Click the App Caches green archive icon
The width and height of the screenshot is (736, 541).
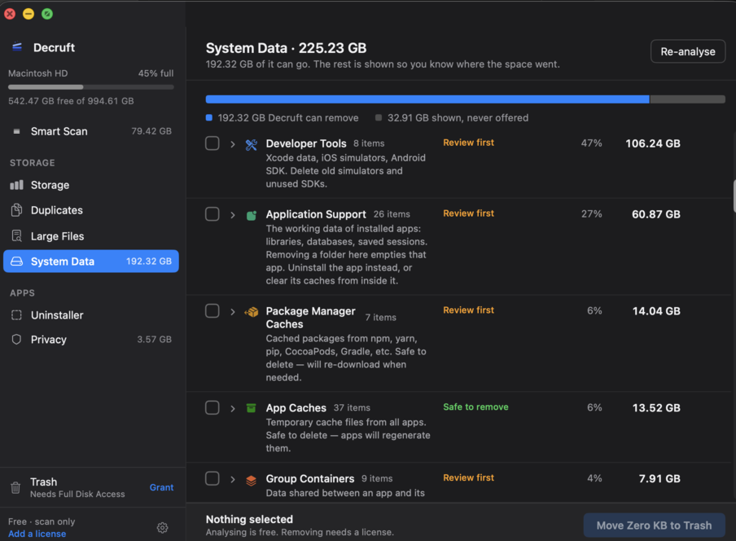[251, 407]
